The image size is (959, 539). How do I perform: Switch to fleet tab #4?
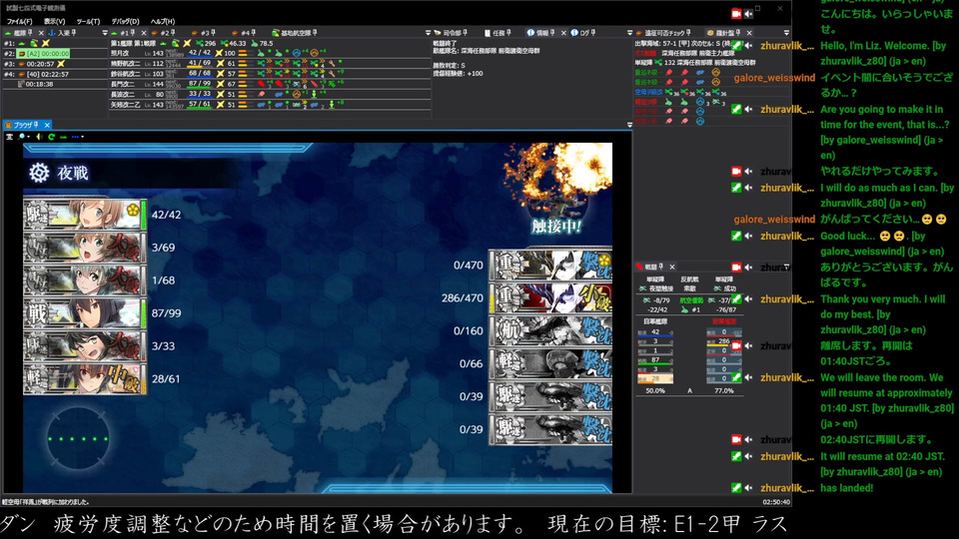coord(244,33)
